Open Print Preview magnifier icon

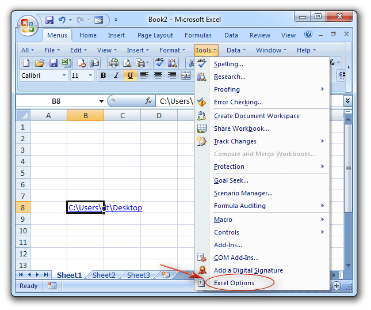click(x=127, y=63)
